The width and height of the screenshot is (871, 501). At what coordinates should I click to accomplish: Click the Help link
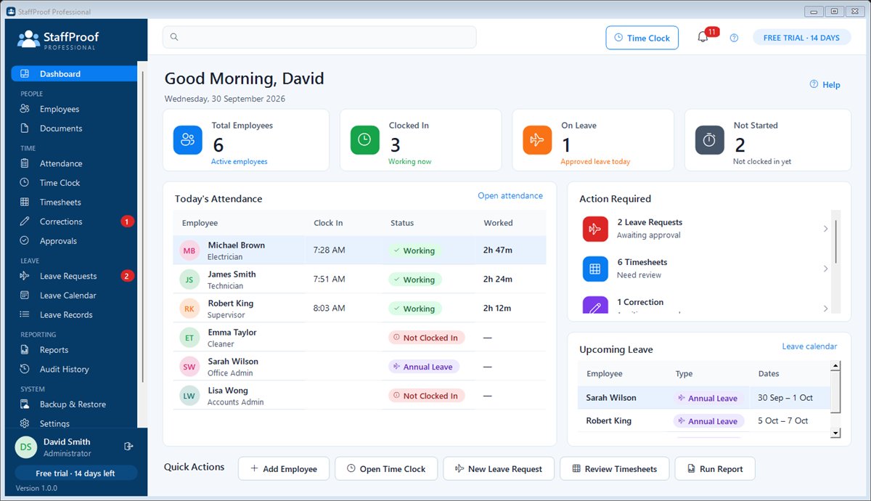[825, 85]
